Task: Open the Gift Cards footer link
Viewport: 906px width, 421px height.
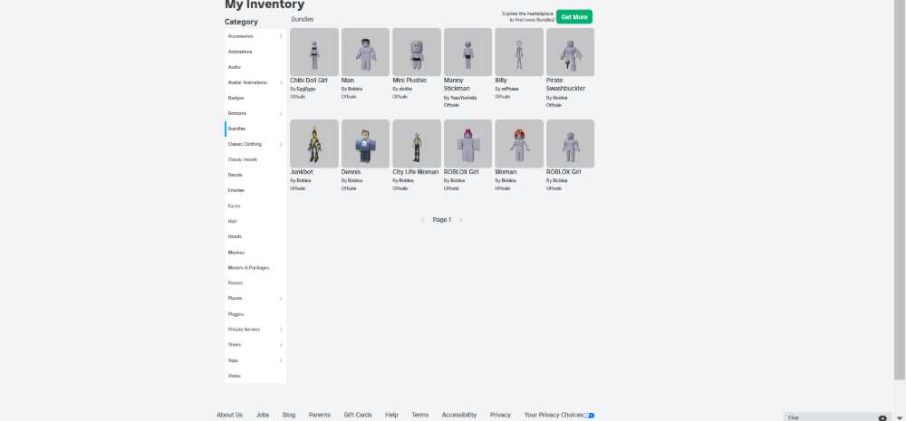Action: [358, 416]
